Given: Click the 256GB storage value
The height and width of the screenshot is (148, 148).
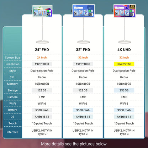Looking at the screenshot, I should click(124, 90).
